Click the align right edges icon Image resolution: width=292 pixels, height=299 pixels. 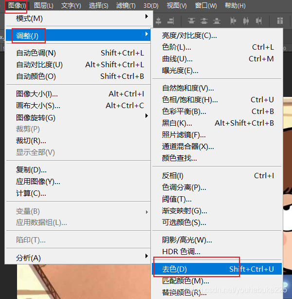(x=171, y=21)
